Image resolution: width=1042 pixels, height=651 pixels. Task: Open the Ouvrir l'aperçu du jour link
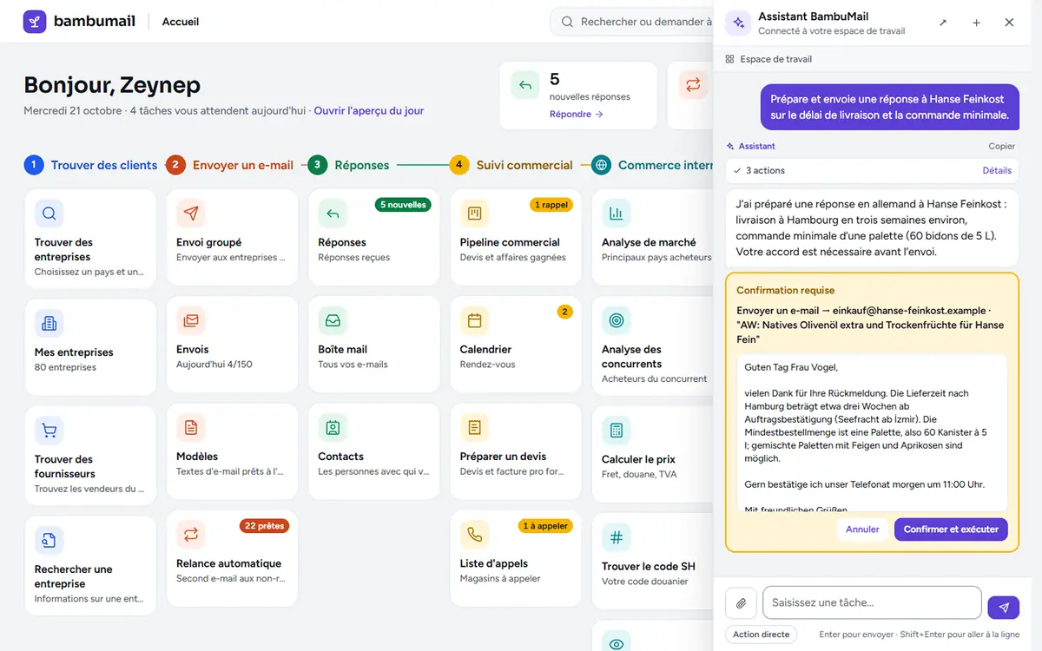[x=369, y=111]
